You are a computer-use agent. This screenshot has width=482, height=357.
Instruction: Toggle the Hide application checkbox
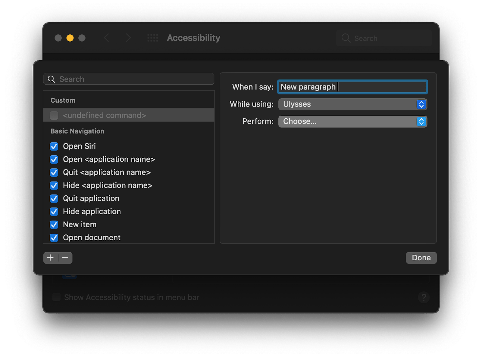(54, 212)
